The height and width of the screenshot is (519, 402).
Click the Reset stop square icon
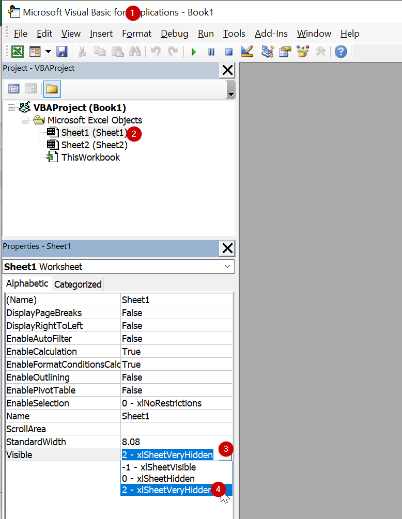[229, 52]
